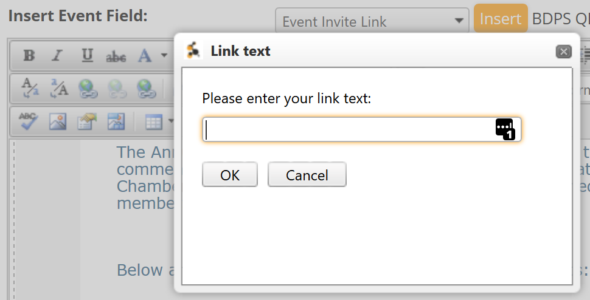Apply strikethrough formatting
Viewport: 590px width, 300px height.
click(x=116, y=56)
